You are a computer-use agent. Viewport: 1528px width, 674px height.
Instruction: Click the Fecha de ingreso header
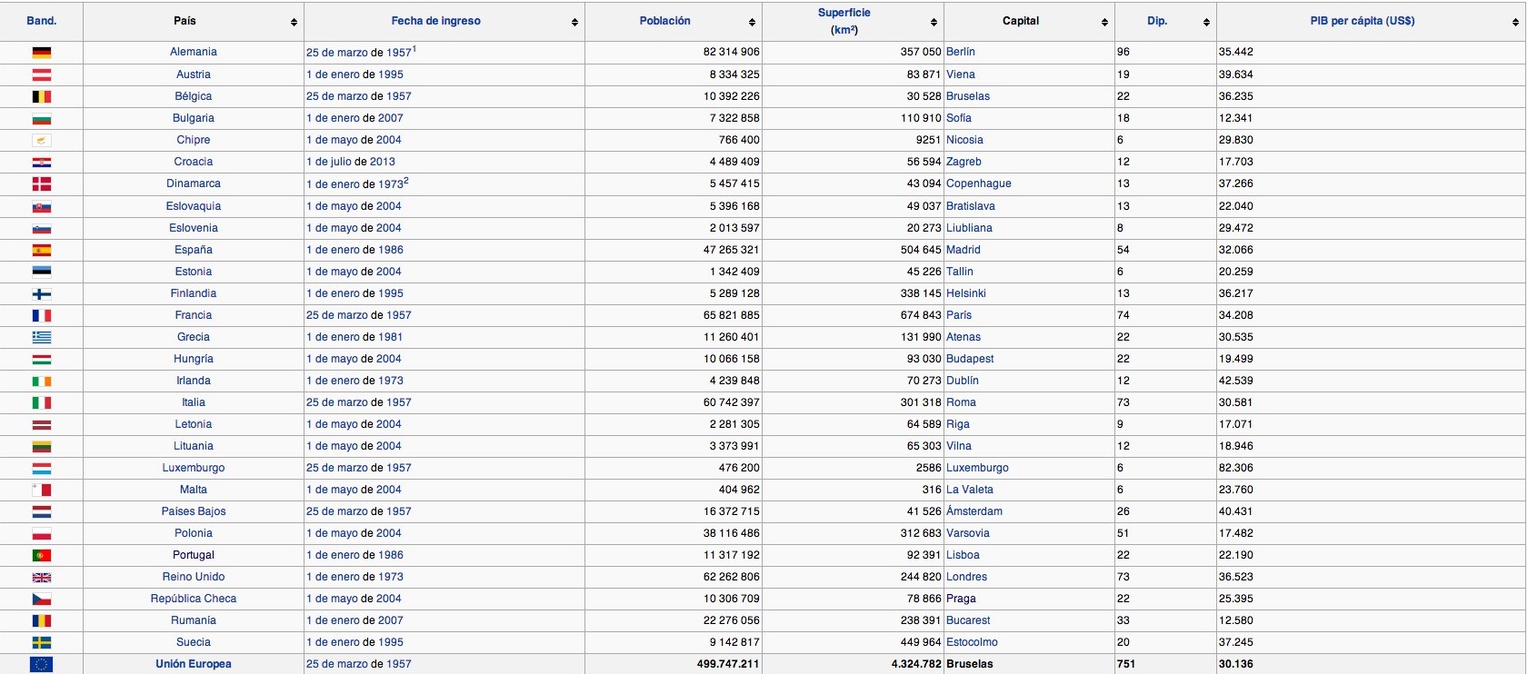point(435,21)
